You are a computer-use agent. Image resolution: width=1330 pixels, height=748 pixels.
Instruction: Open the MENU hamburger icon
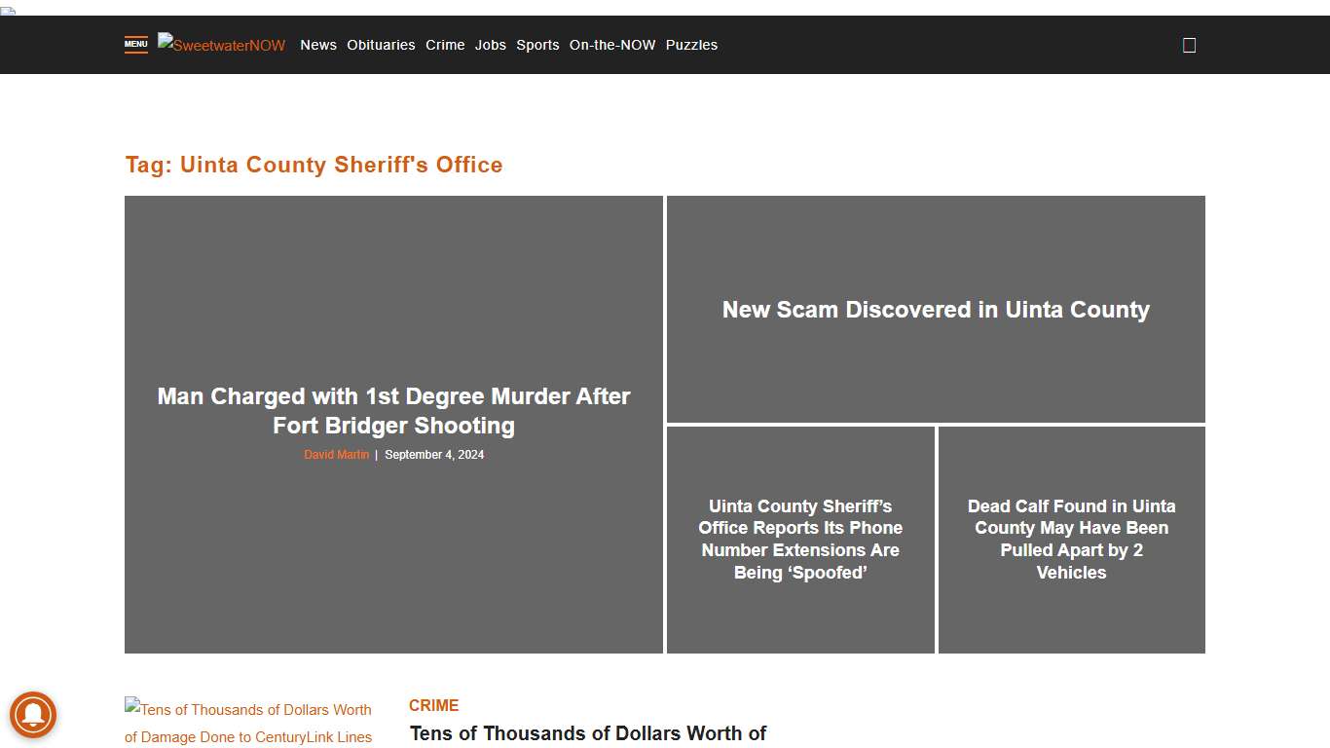click(x=135, y=44)
